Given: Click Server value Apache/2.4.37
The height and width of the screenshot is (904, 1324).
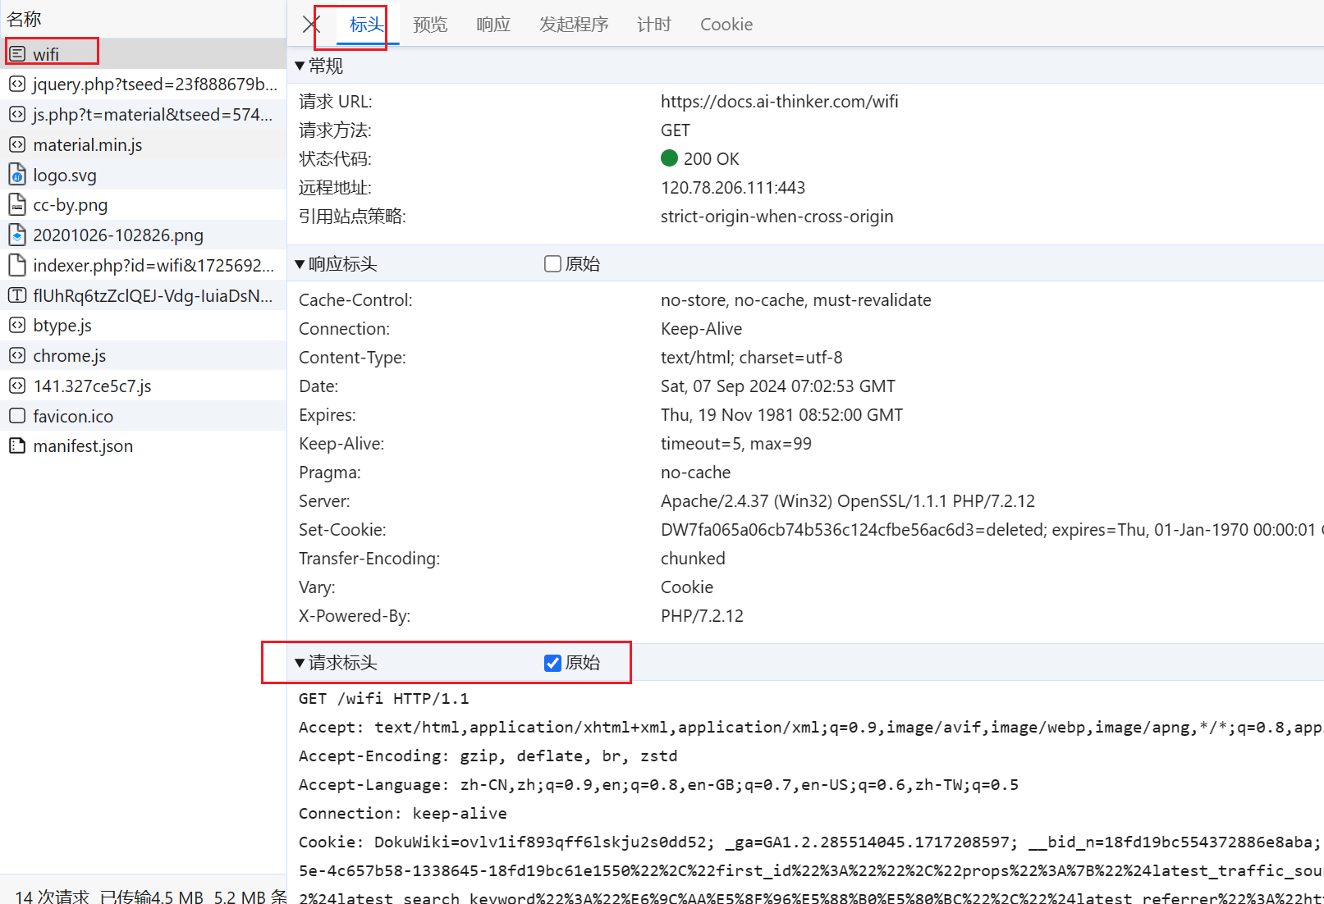Looking at the screenshot, I should (847, 500).
